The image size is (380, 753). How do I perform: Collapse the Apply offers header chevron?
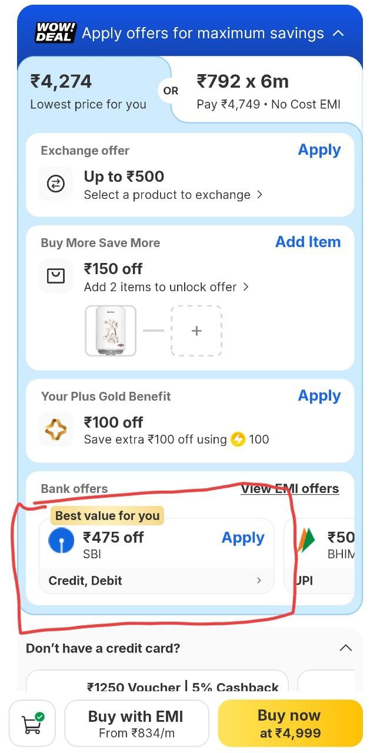click(338, 33)
